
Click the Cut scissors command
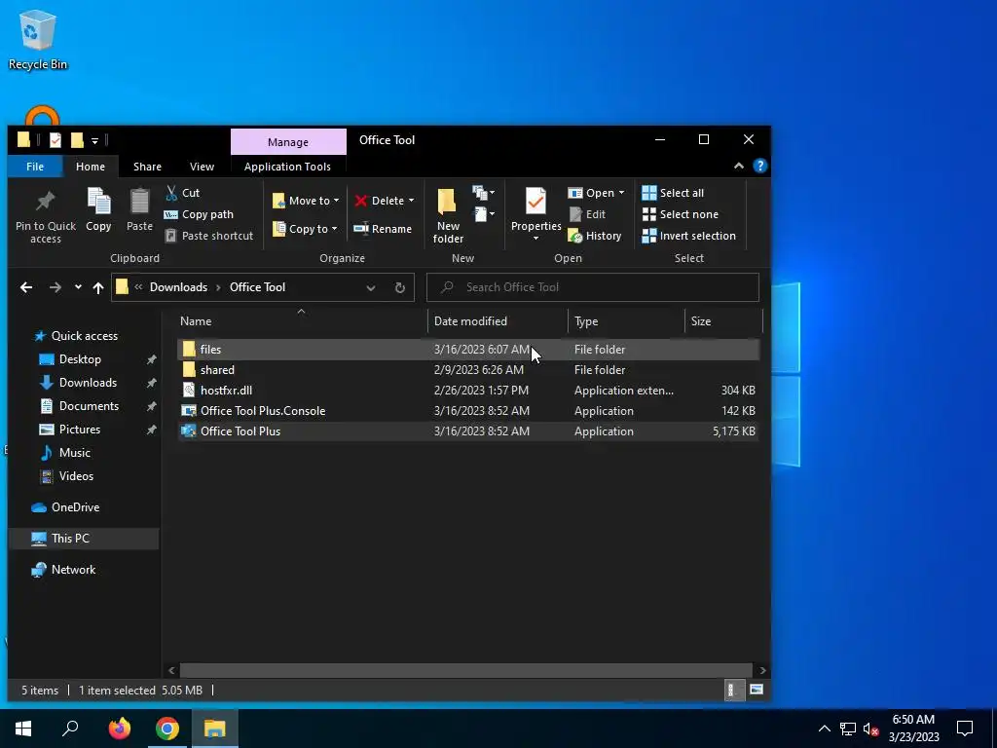click(x=182, y=193)
